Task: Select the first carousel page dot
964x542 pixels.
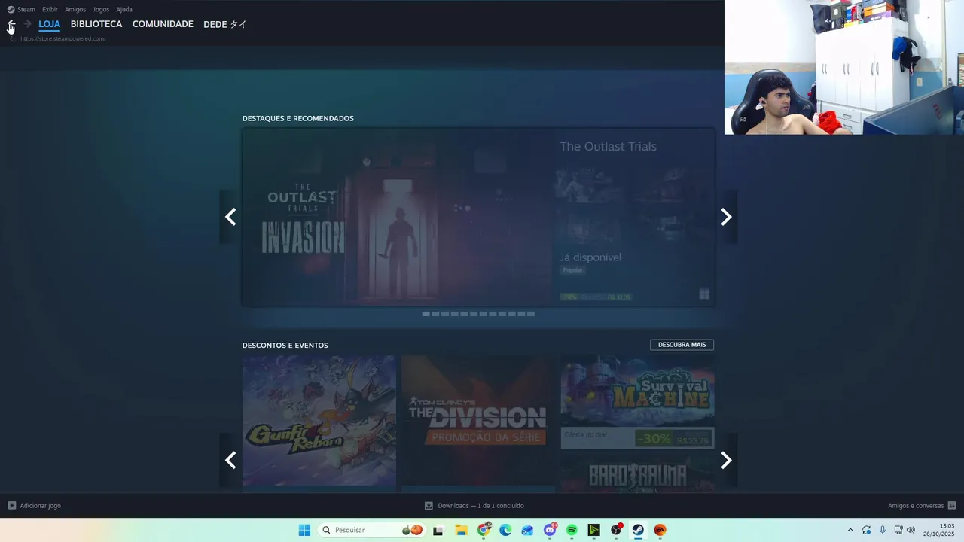Action: point(426,314)
